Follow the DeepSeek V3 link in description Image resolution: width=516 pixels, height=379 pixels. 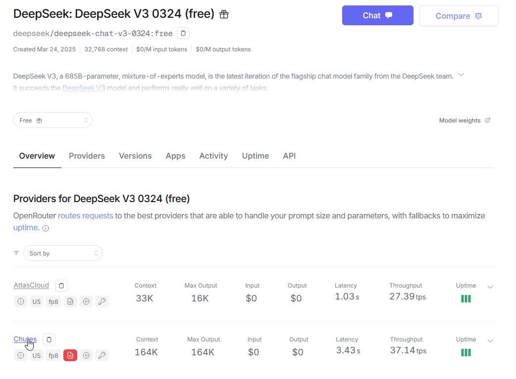point(84,88)
